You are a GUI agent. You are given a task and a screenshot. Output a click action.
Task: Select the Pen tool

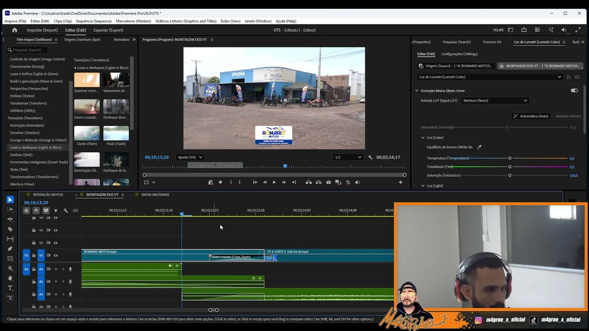[x=10, y=249]
